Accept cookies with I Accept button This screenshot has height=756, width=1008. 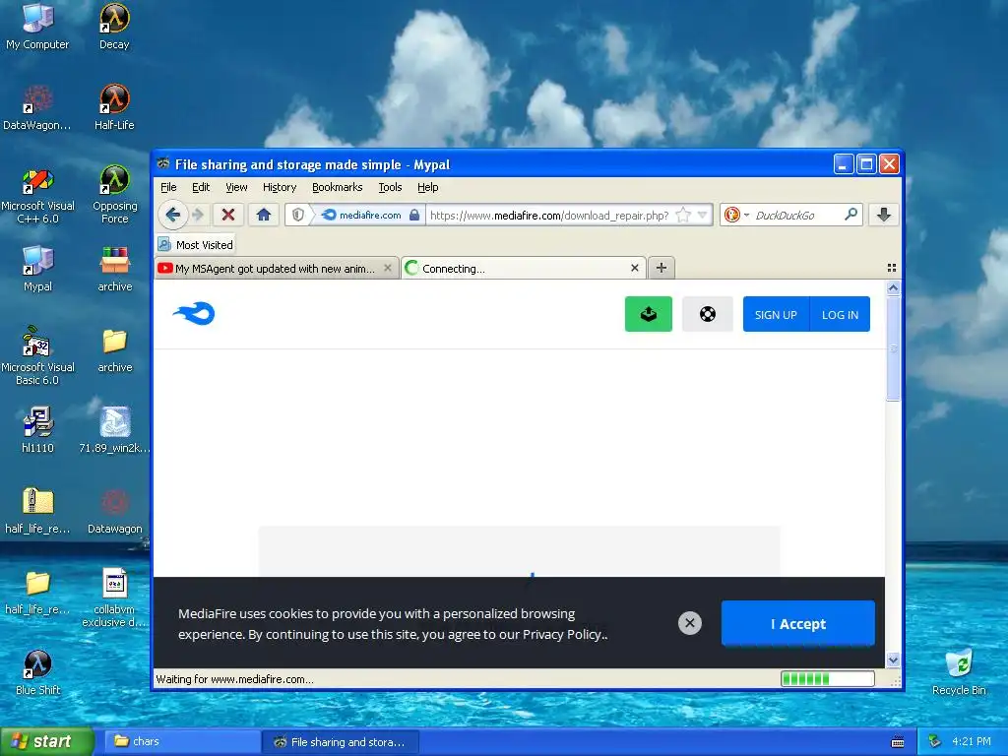[x=797, y=623]
